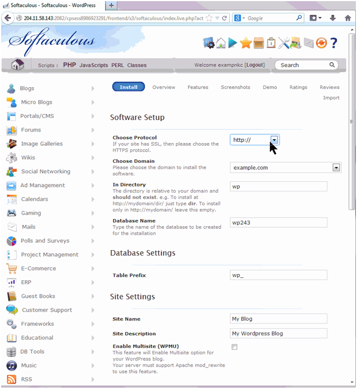Click the browser back arrow button
The image size is (357, 389).
coord(8,18)
